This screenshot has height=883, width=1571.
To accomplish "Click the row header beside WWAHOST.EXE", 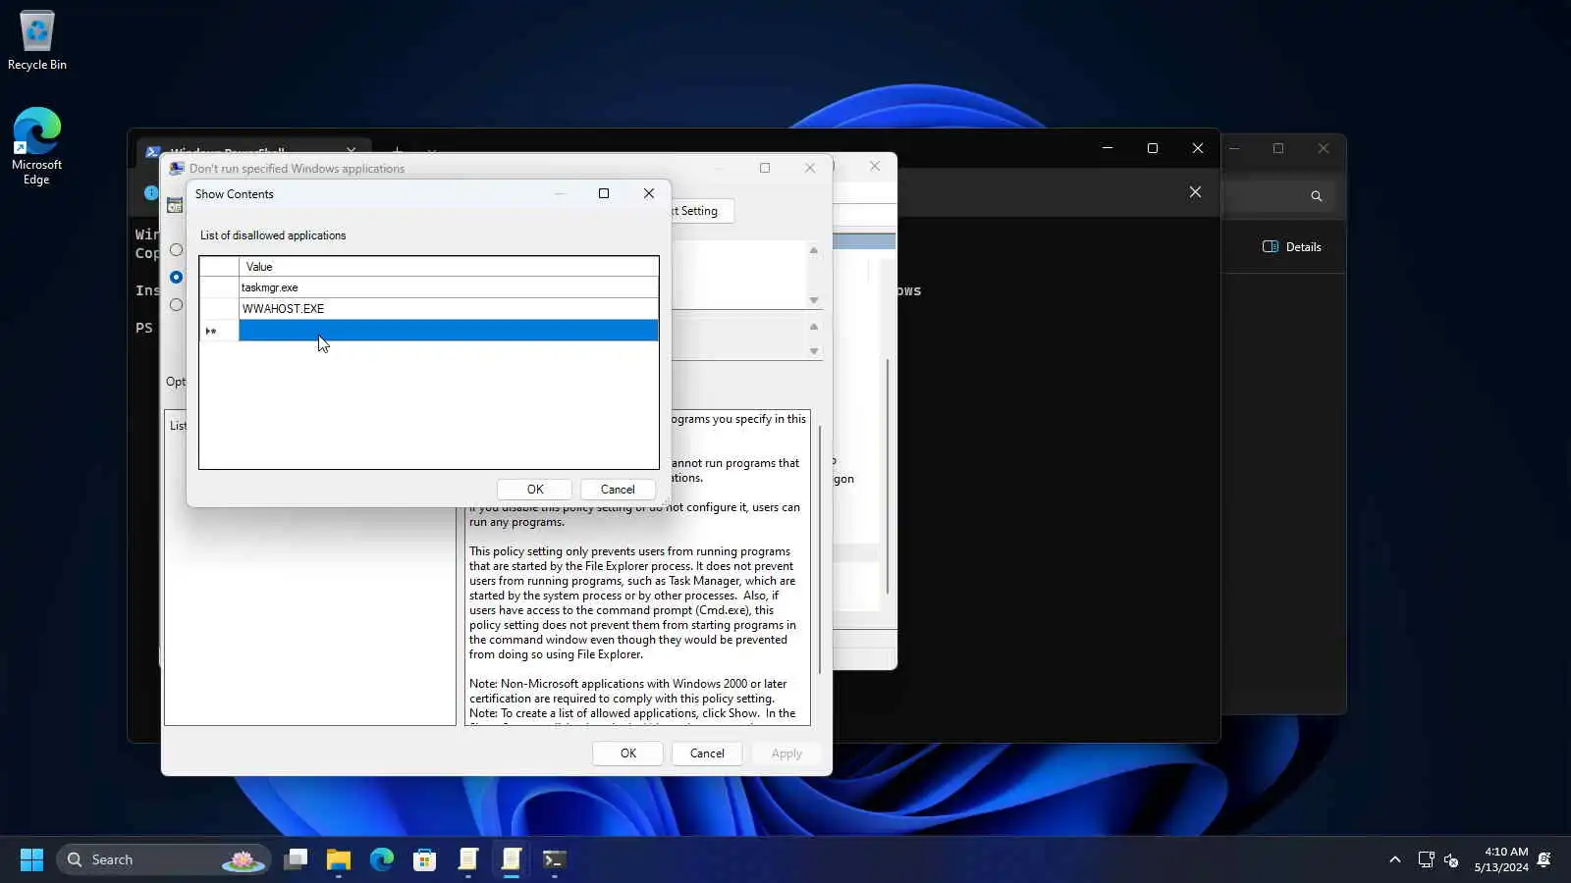I will point(219,309).
